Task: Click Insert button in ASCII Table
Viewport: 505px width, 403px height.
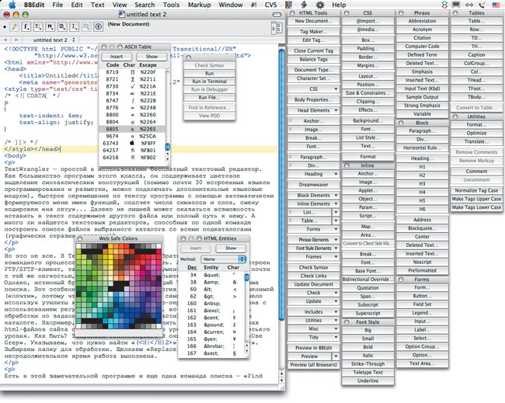Action: coord(116,57)
